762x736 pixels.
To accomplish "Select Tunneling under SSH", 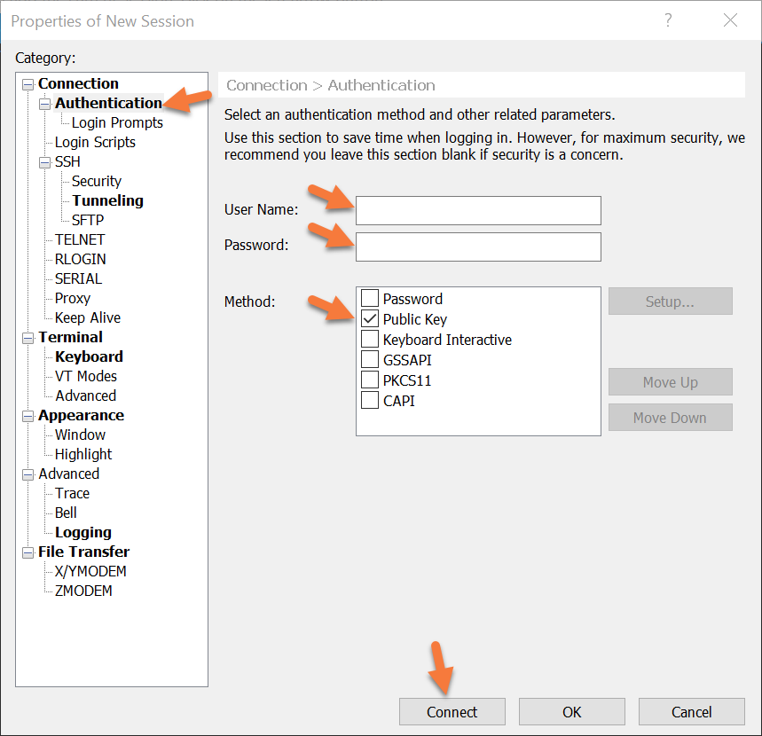I will coord(107,200).
